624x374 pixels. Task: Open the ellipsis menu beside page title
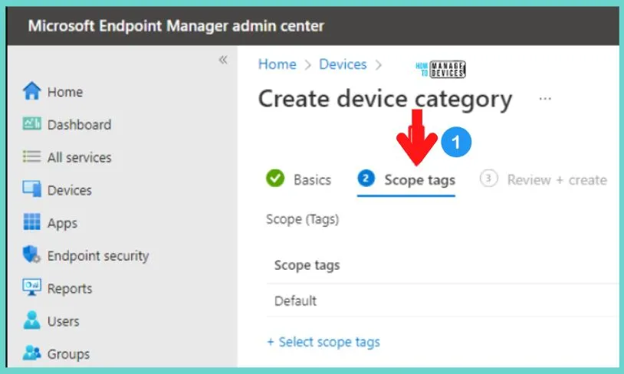pyautogui.click(x=545, y=98)
